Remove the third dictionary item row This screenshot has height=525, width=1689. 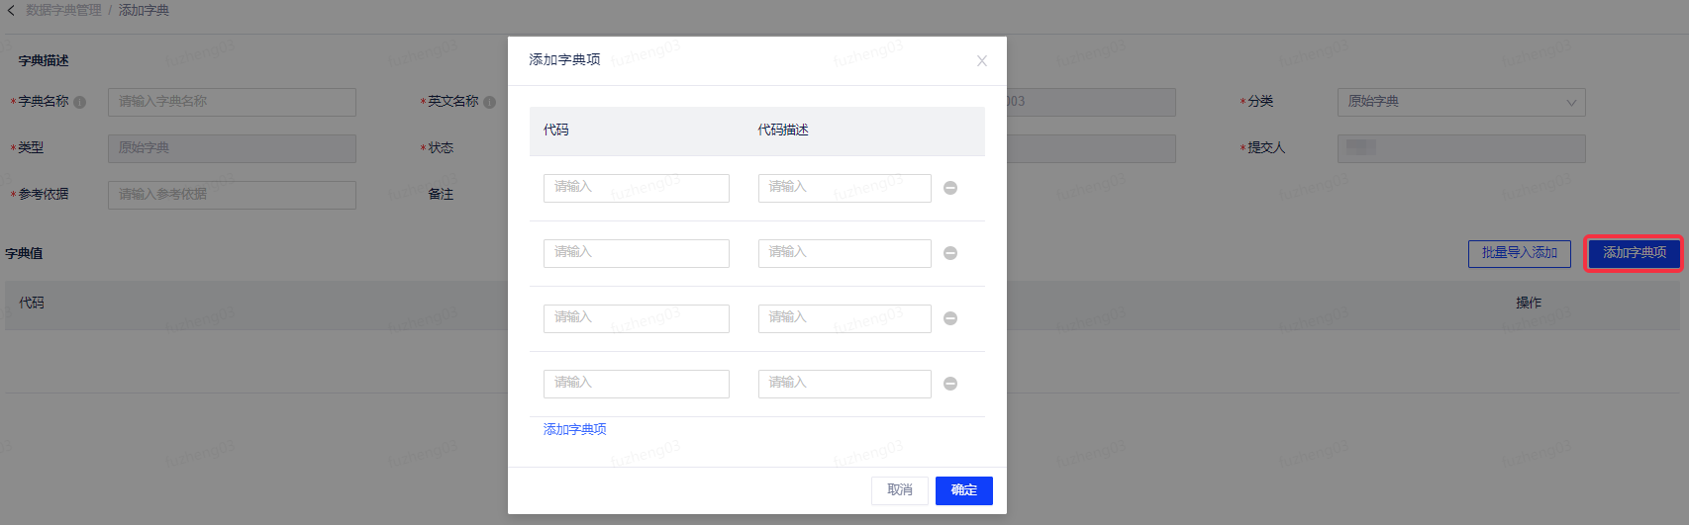click(x=950, y=318)
